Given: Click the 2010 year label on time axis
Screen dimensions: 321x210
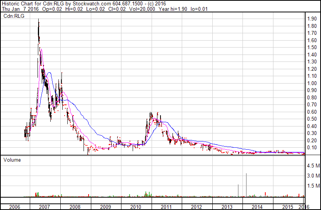Looking at the screenshot, I should click(x=136, y=207).
